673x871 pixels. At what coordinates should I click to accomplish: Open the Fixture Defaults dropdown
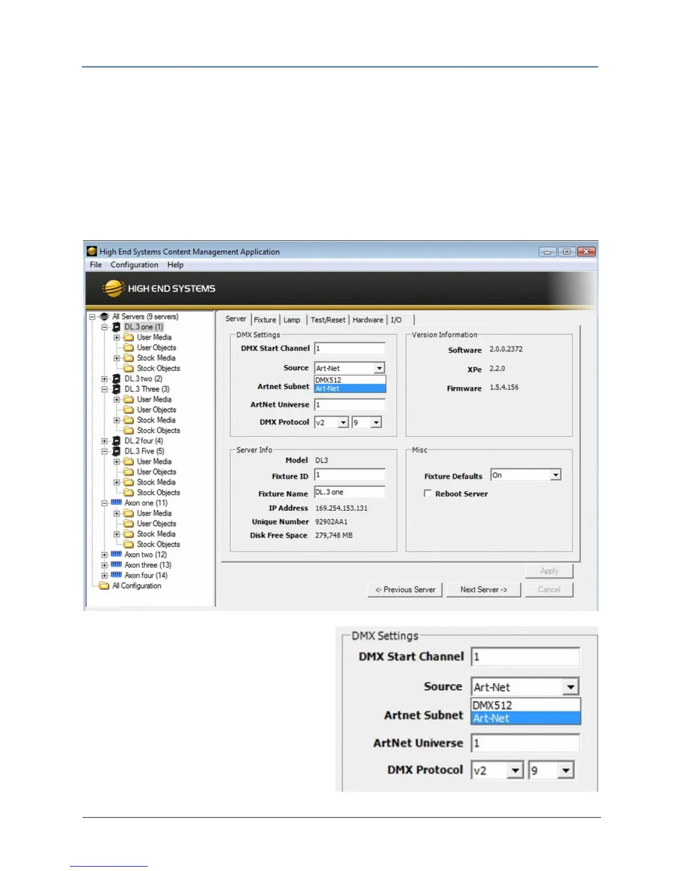click(x=556, y=475)
